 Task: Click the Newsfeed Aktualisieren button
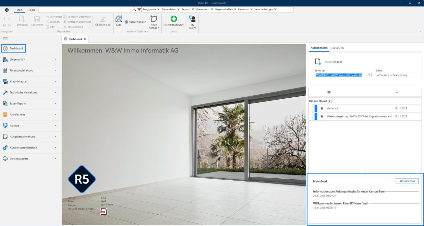[x=407, y=181]
